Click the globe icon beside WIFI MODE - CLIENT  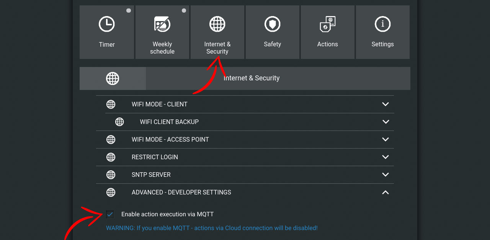point(111,104)
